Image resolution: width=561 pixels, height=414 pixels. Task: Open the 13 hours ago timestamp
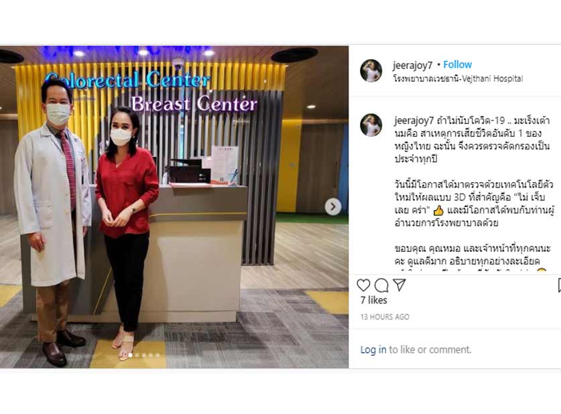coord(385,317)
